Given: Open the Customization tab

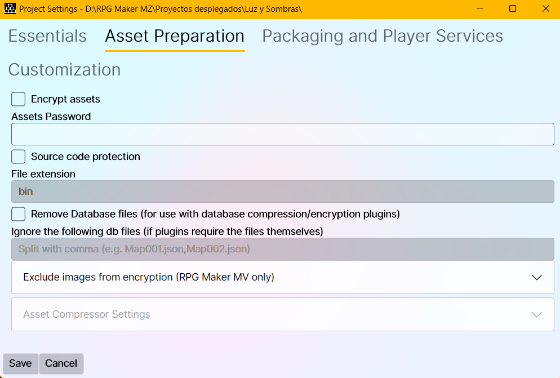Looking at the screenshot, I should pos(64,70).
